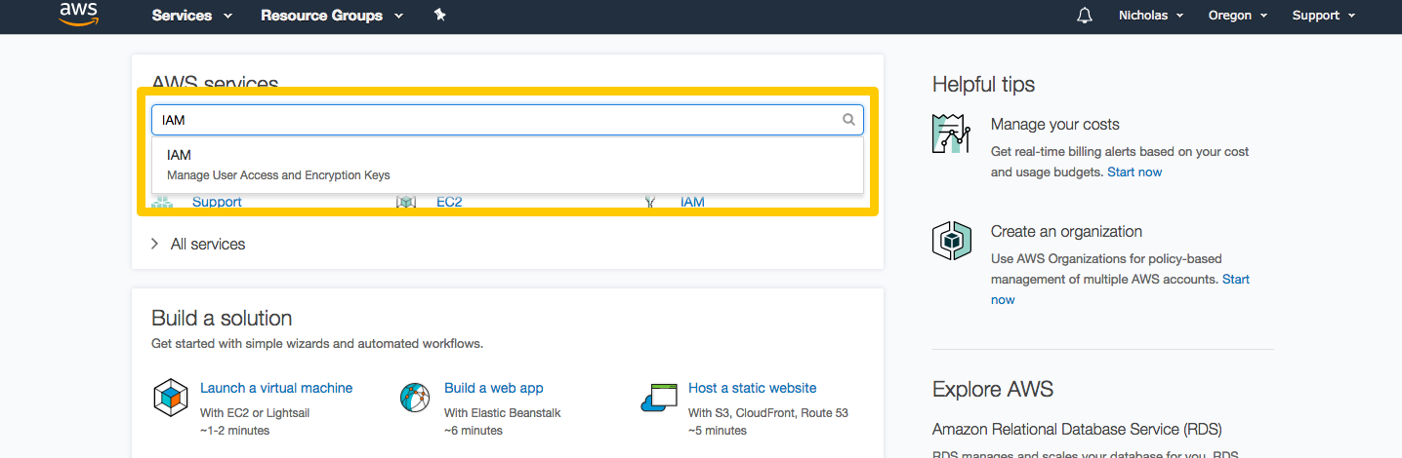Click the virtual machine cube icon

(171, 397)
